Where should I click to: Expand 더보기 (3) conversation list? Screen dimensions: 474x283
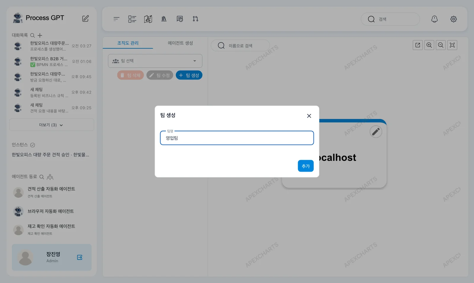(x=52, y=125)
